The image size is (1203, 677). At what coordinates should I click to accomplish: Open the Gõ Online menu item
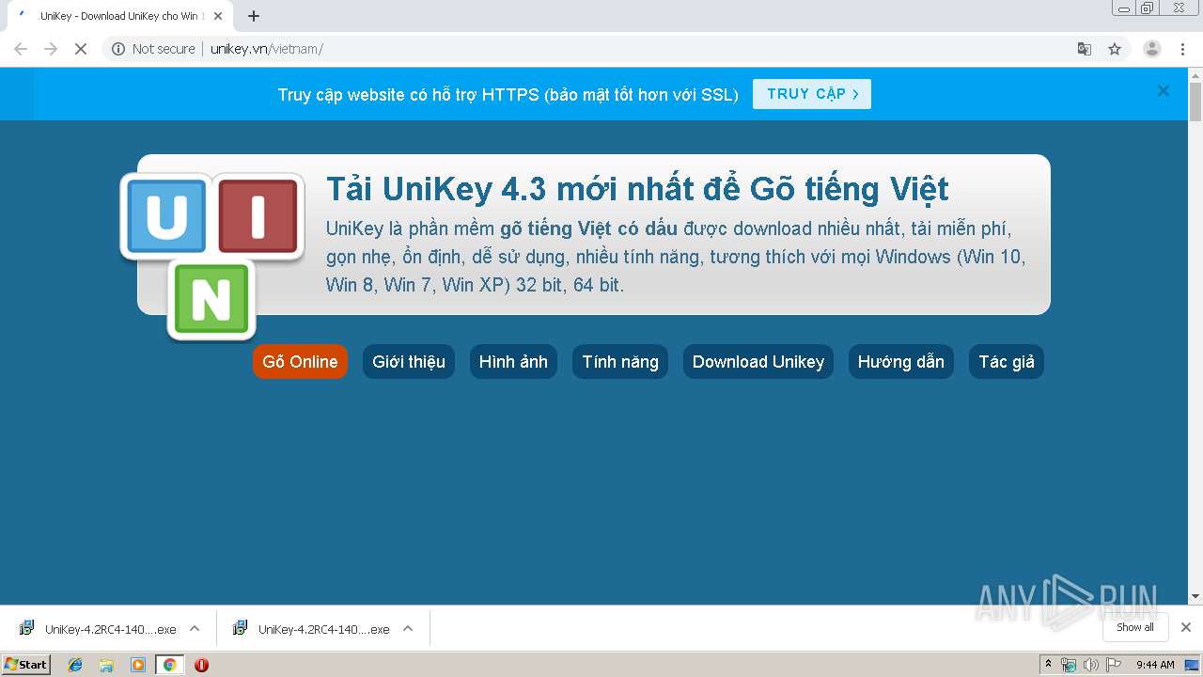[x=300, y=362]
